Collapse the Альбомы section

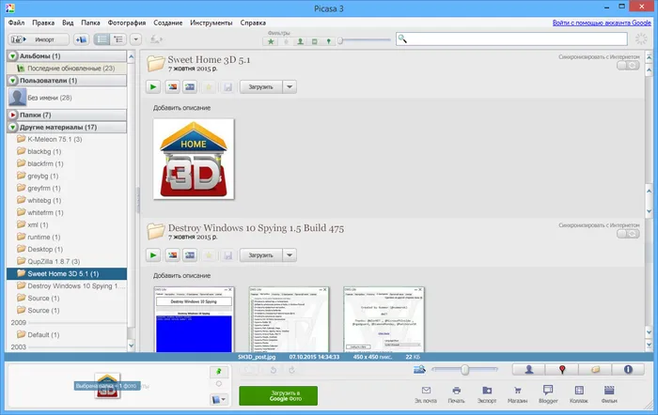click(13, 55)
